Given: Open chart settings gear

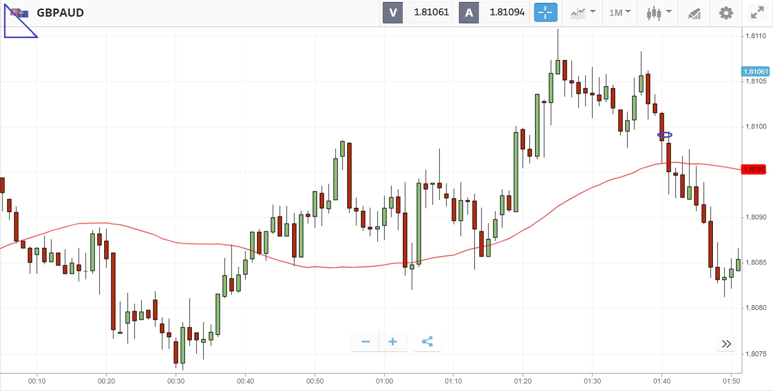Looking at the screenshot, I should pyautogui.click(x=726, y=13).
